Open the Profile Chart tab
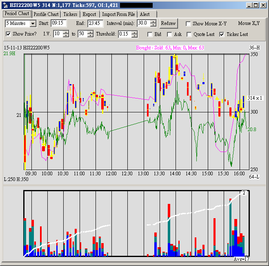The height and width of the screenshot is (266, 269). 46,14
